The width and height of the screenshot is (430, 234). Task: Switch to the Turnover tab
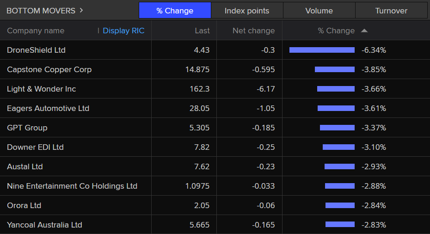pyautogui.click(x=391, y=11)
